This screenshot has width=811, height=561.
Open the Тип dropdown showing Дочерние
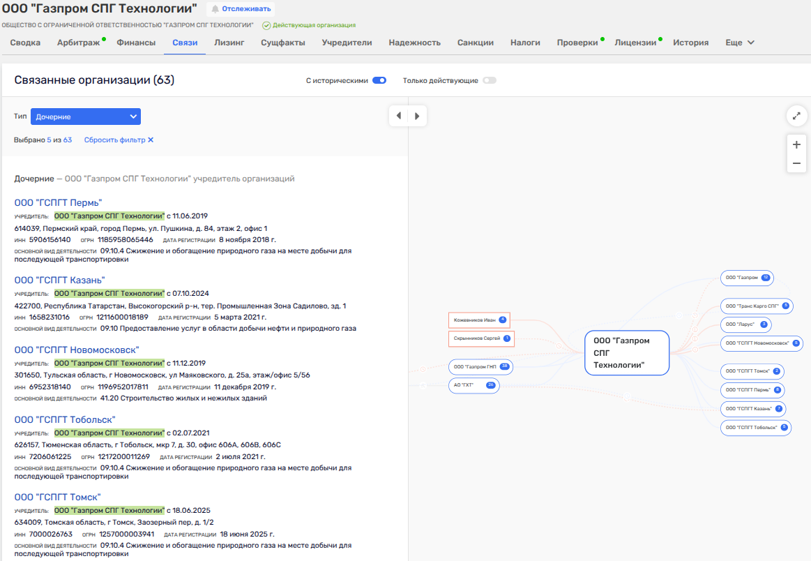click(86, 117)
